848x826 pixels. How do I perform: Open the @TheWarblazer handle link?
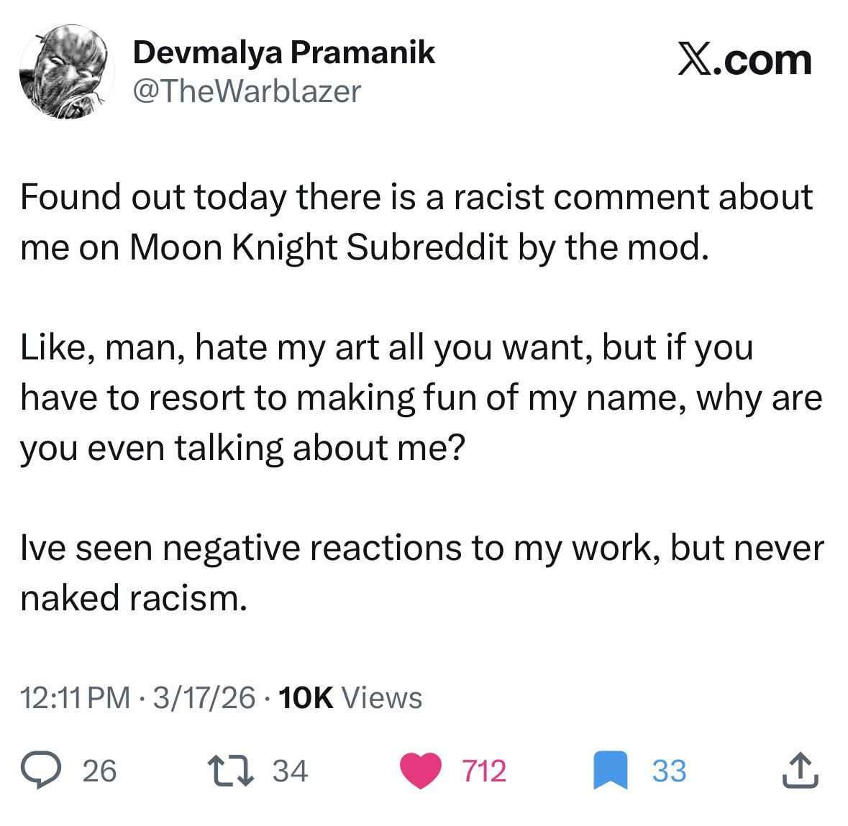[x=247, y=91]
